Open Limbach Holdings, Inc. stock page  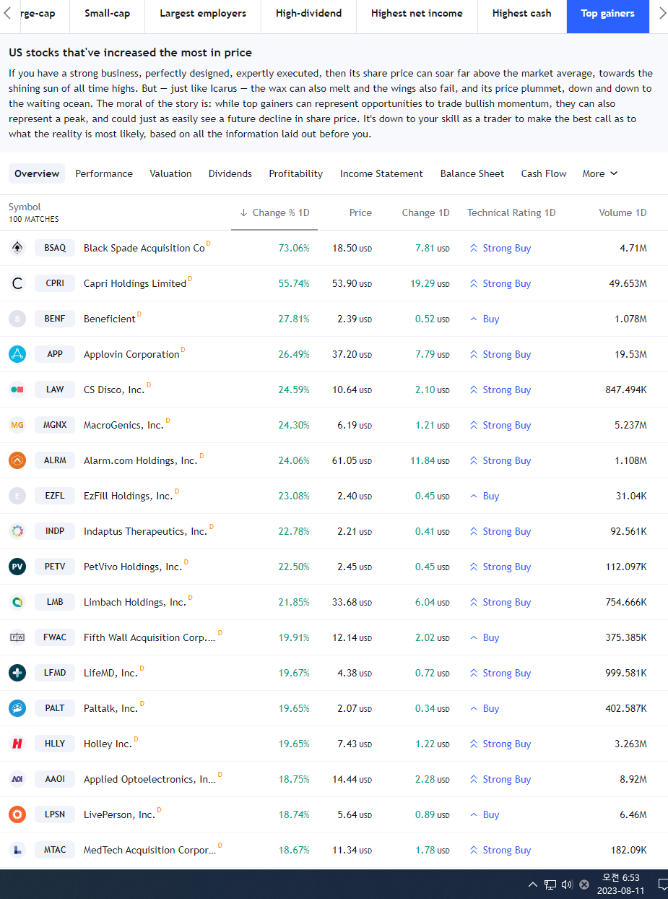(135, 602)
